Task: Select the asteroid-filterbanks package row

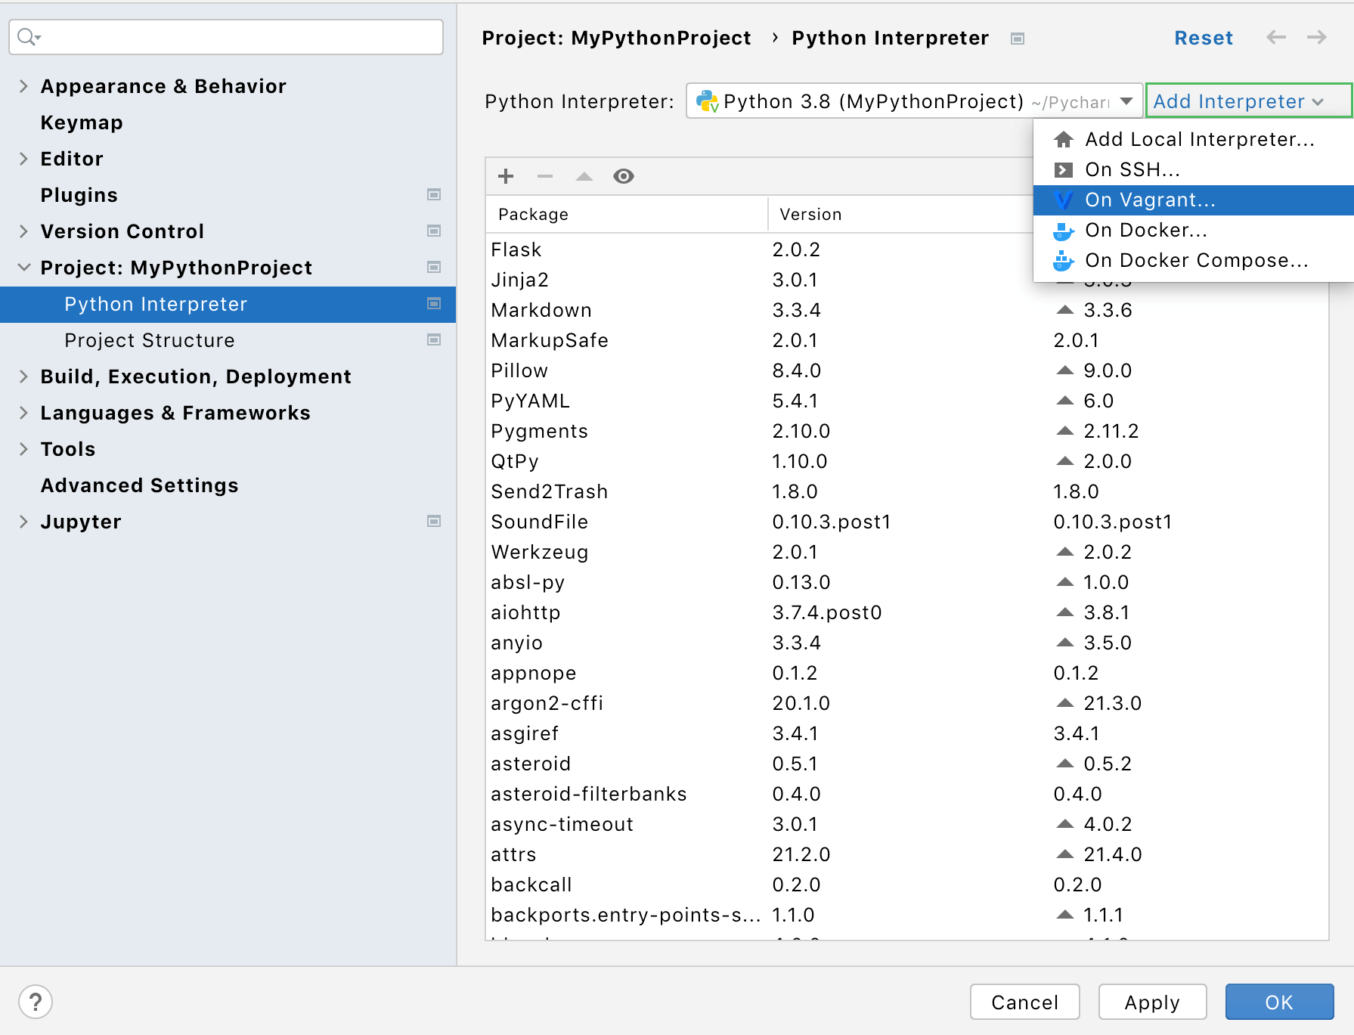Action: click(906, 794)
